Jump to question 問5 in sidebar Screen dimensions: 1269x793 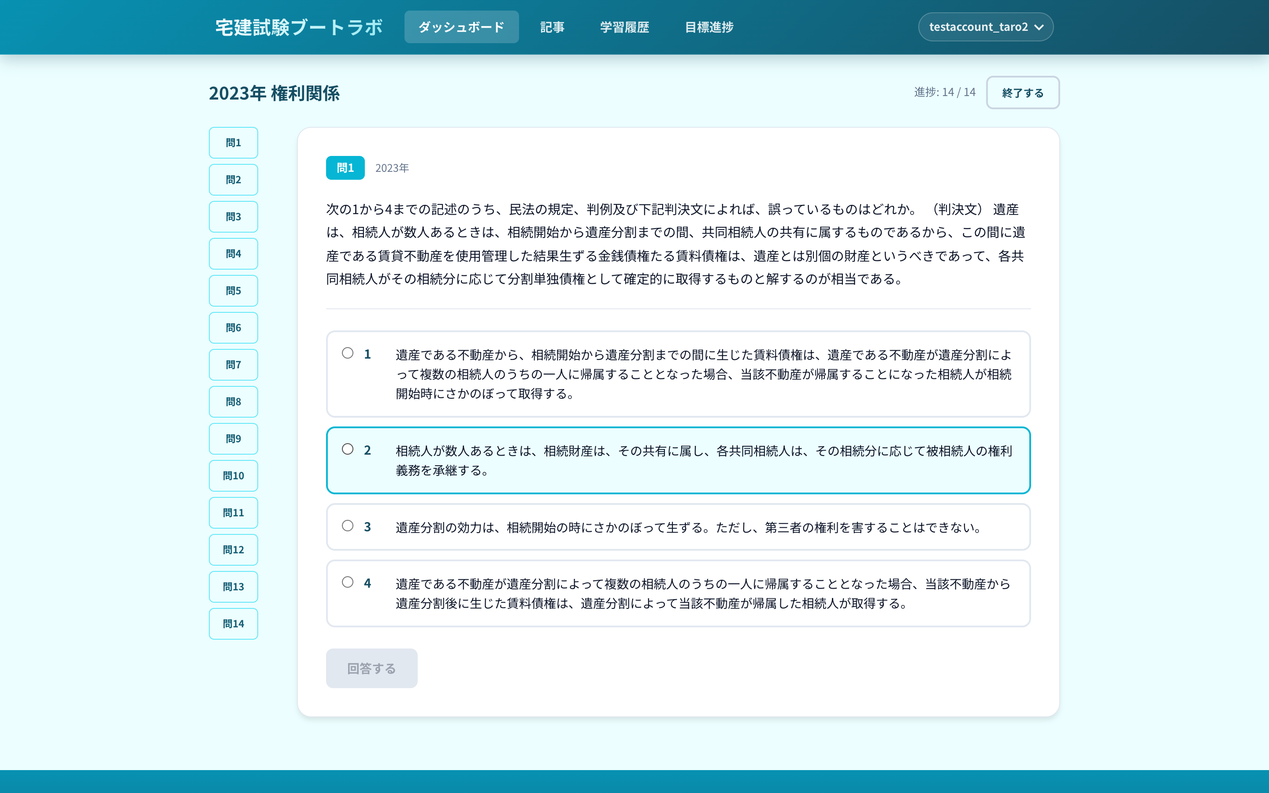click(234, 291)
